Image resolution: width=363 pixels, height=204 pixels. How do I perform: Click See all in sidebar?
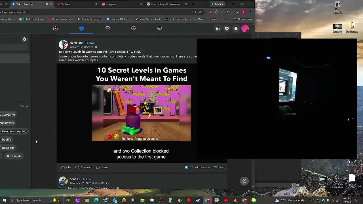coord(24,106)
